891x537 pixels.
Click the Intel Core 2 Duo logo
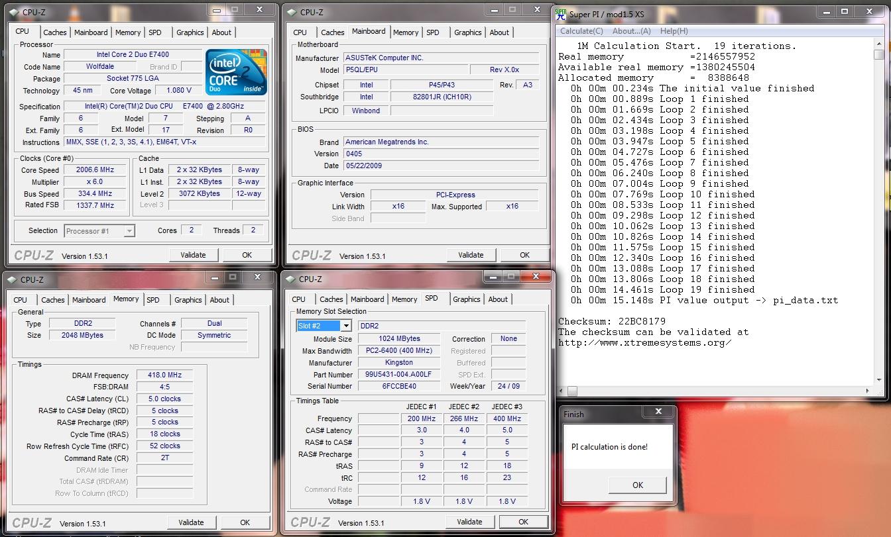point(237,72)
